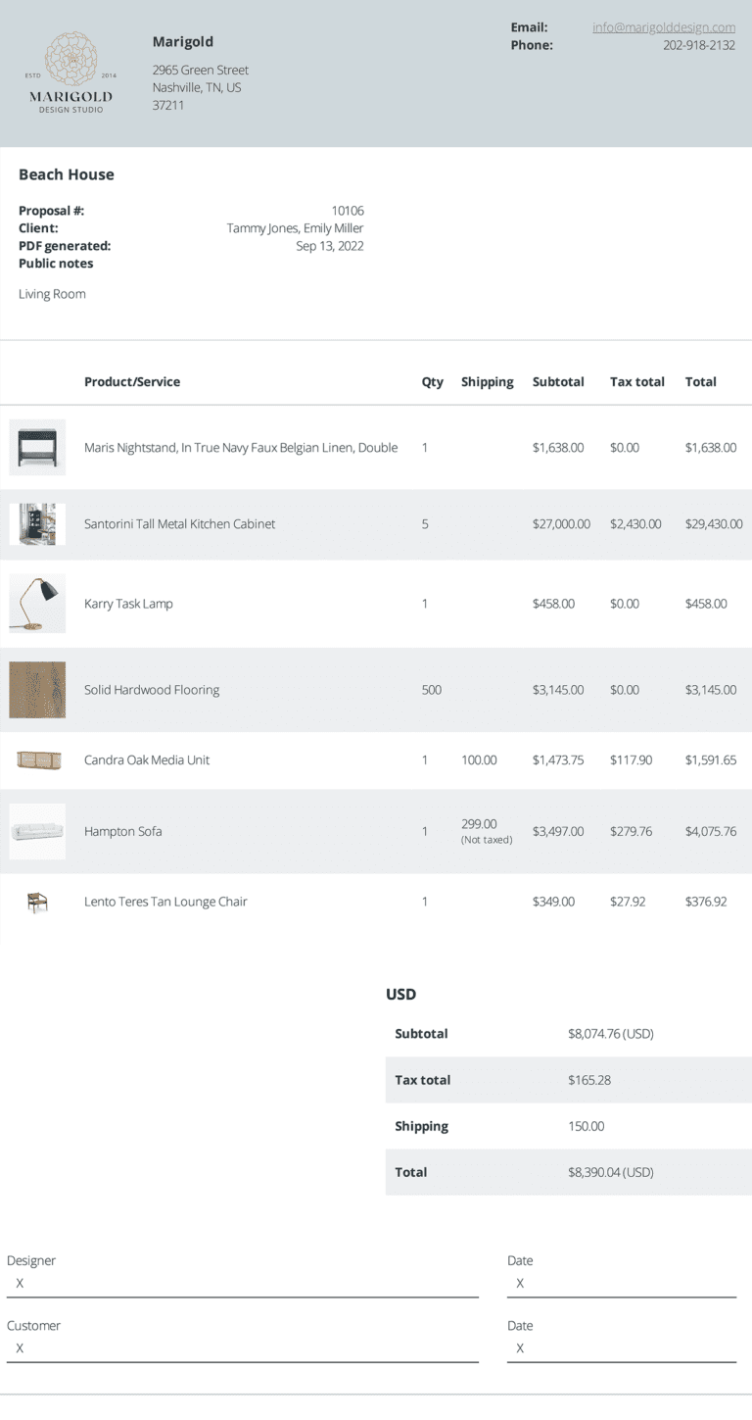Click the Date field beside Customer signature

pos(621,1348)
